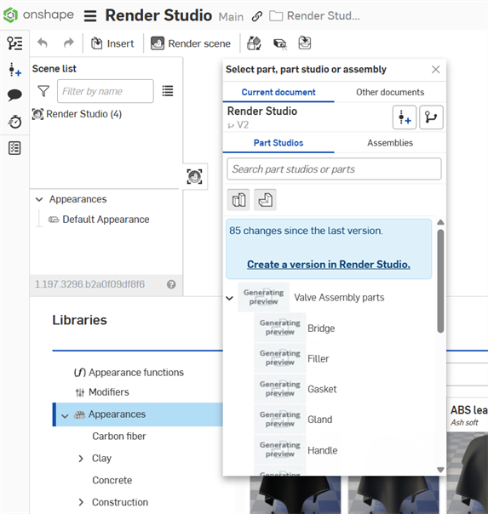488x514 pixels.
Task: Click the toolbar icon with magnifier cursor
Action: coord(280,43)
